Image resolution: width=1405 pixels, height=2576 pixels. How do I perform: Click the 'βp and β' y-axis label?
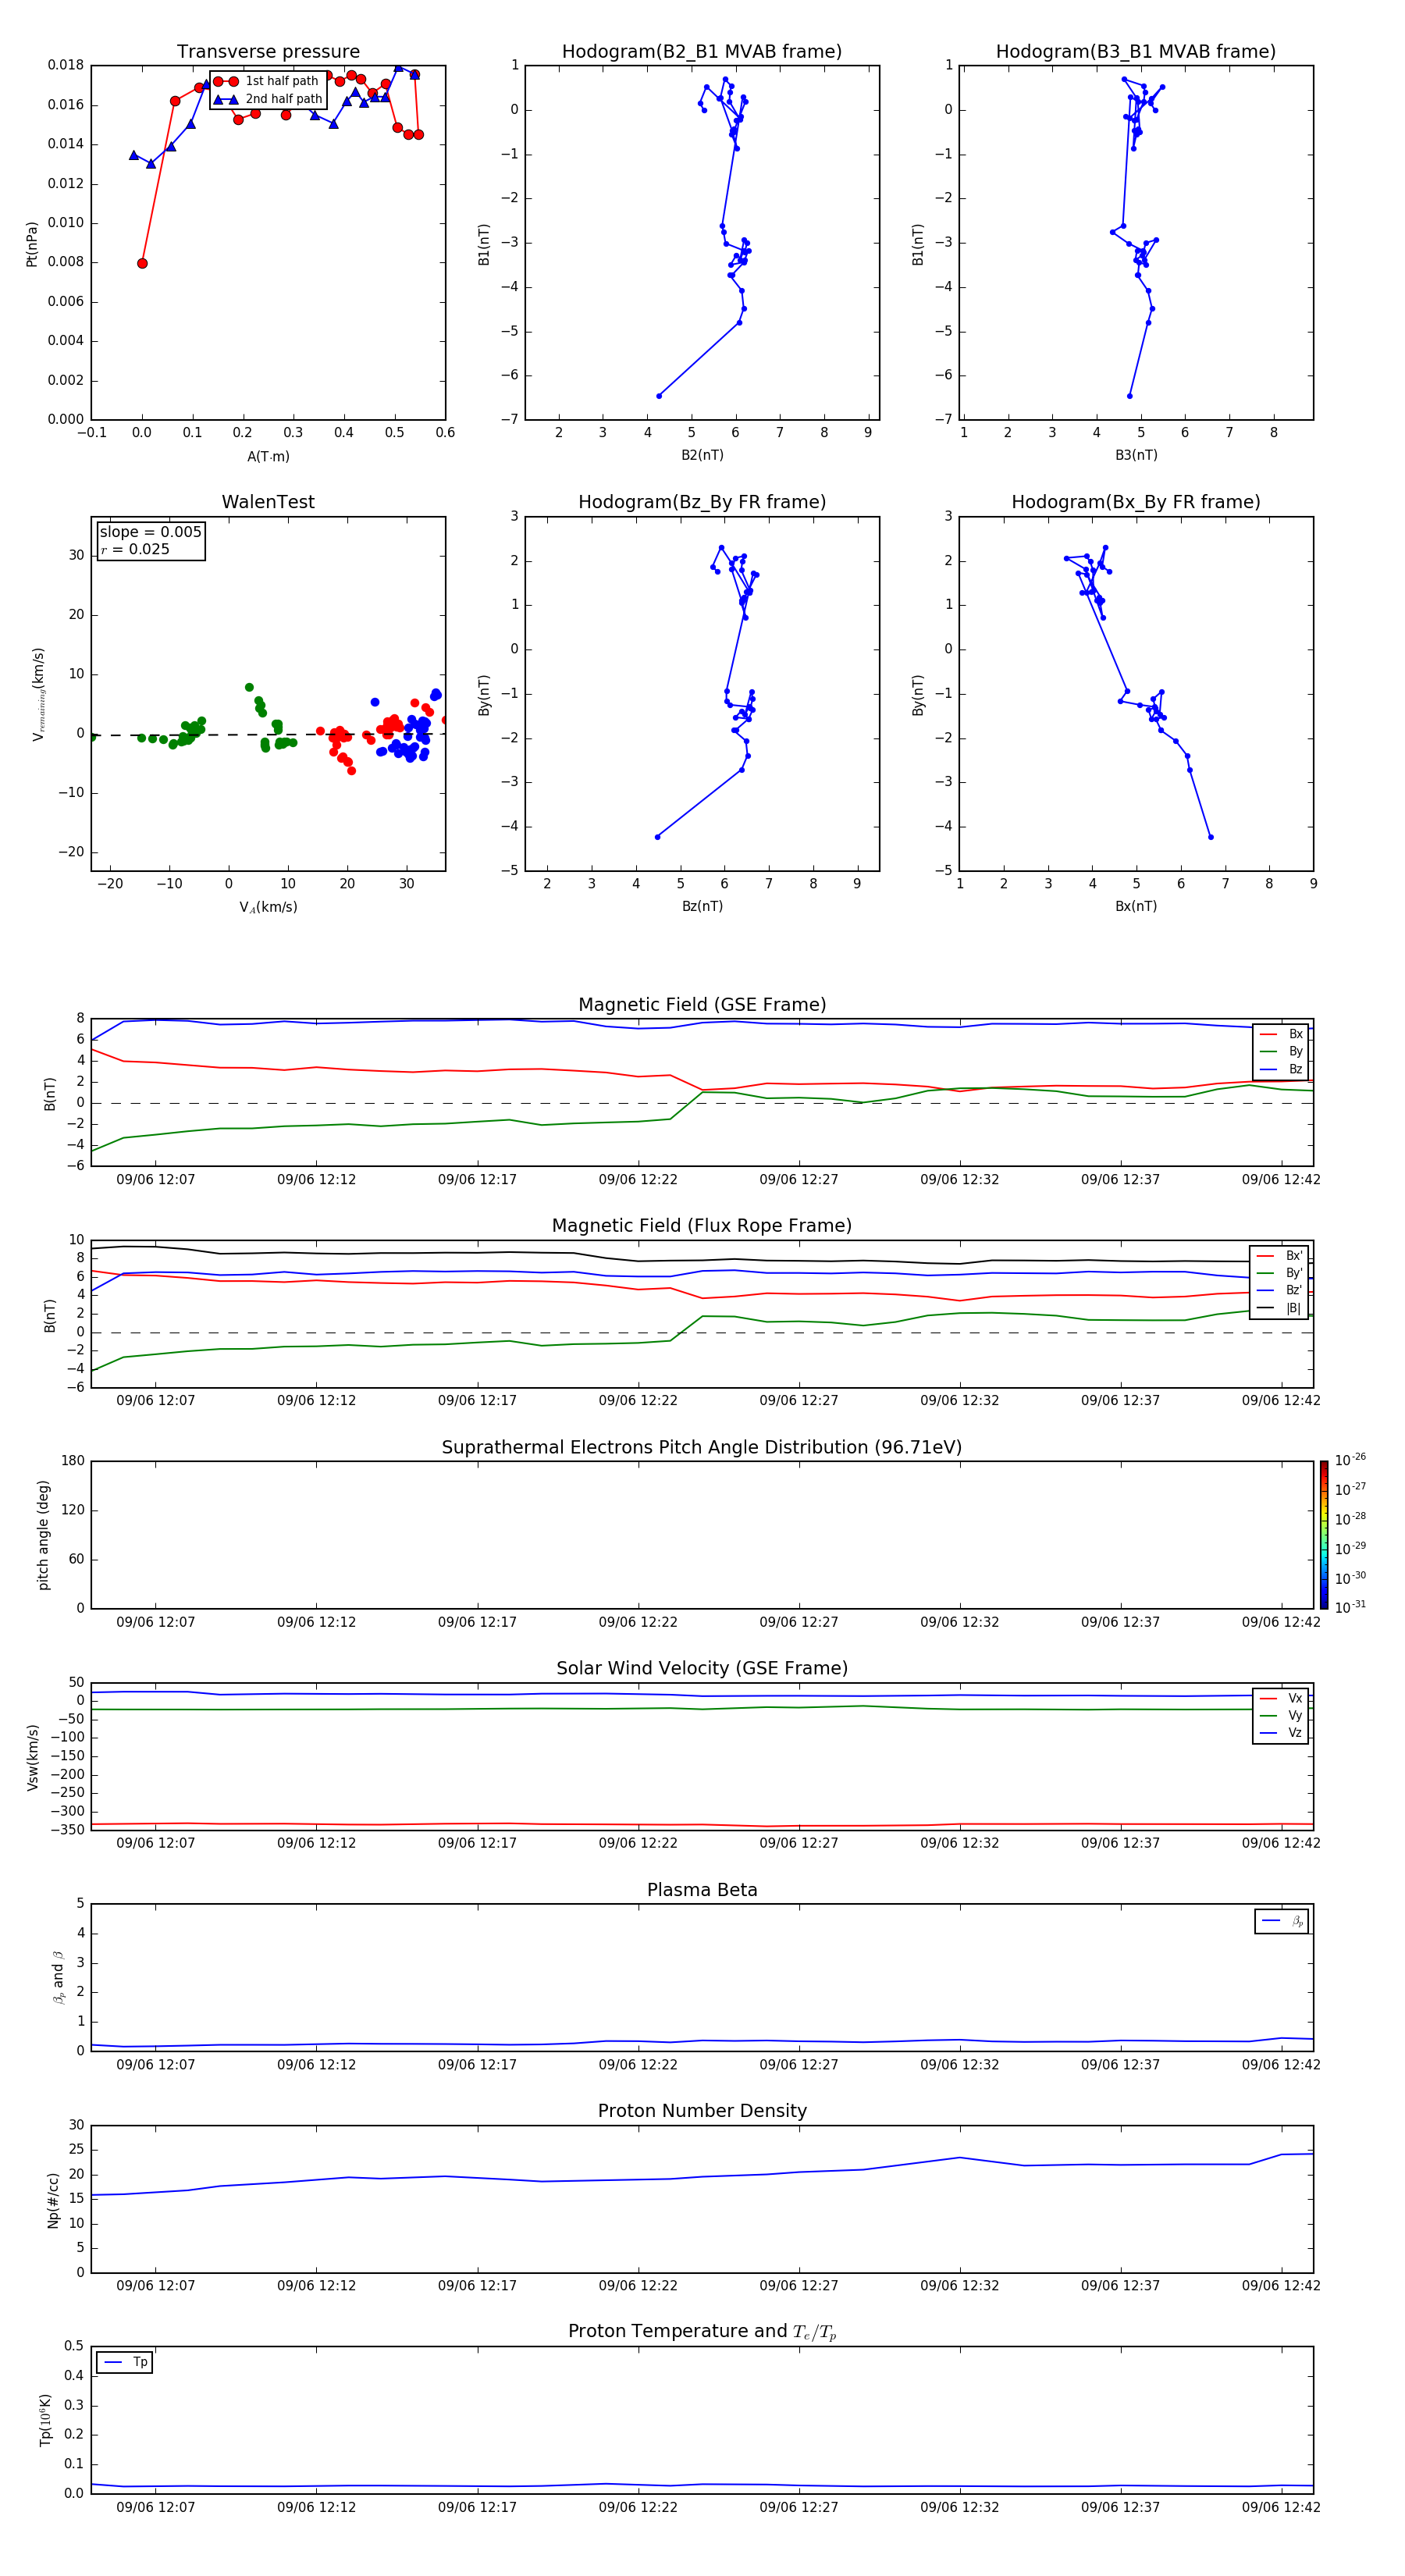tap(58, 1977)
